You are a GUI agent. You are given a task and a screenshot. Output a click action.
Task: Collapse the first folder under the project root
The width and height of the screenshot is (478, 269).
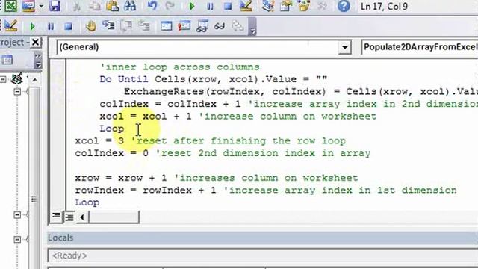pos(17,91)
